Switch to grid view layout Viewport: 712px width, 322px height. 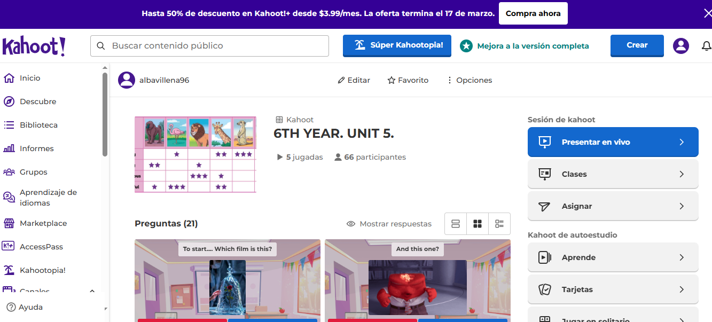pos(477,223)
